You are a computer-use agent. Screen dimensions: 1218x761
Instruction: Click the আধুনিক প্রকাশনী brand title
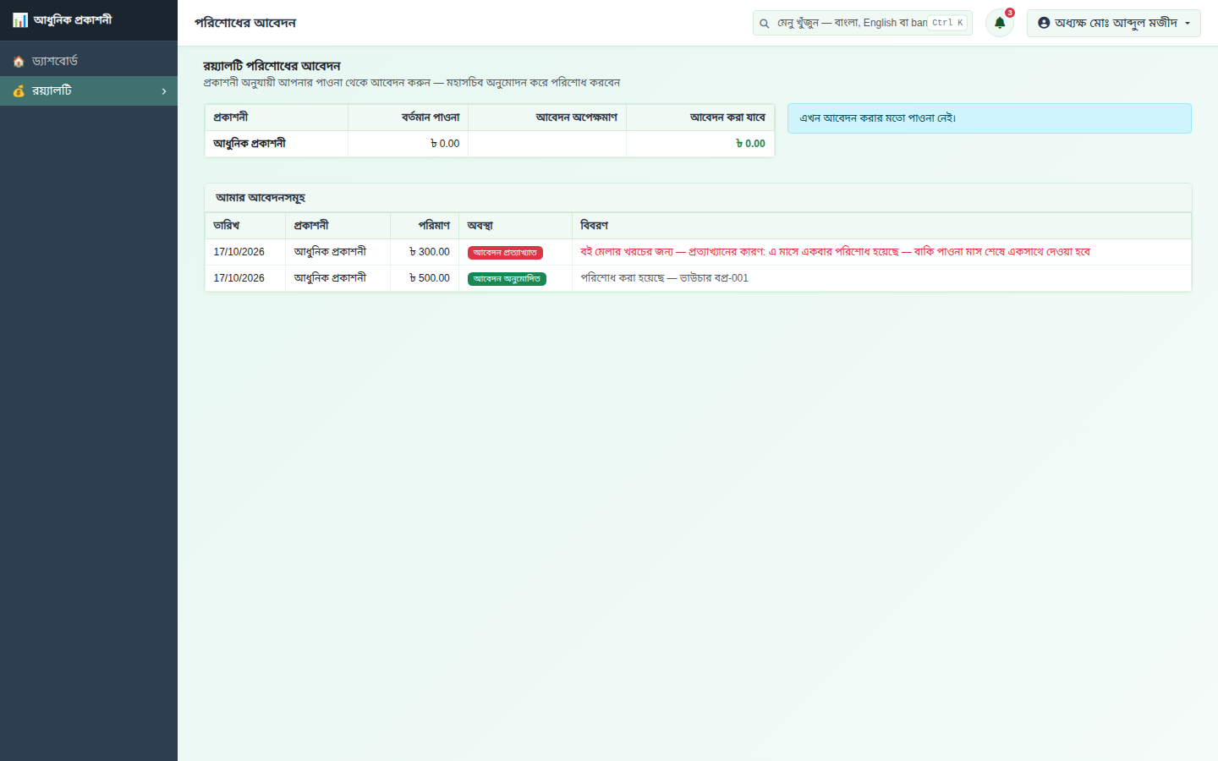click(73, 20)
